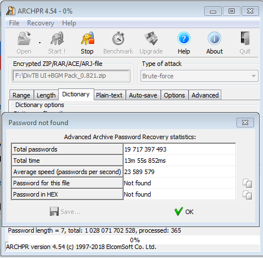Close the ARCHPR main window
263x258 pixels.
(x=250, y=11)
